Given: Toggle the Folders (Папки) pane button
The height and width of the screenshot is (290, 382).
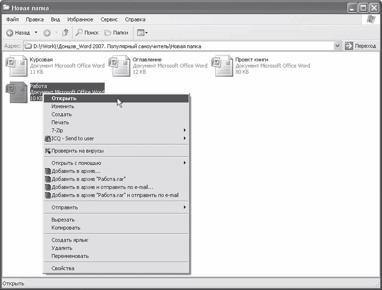Looking at the screenshot, I should point(116,33).
